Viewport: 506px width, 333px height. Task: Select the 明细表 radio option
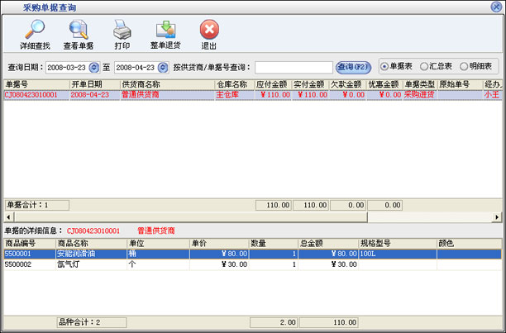coord(463,66)
